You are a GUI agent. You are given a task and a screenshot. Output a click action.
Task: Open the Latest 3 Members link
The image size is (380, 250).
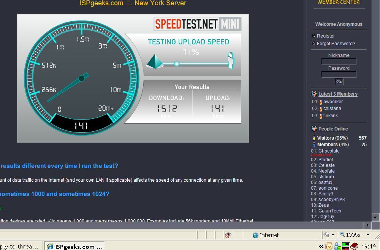pyautogui.click(x=338, y=94)
